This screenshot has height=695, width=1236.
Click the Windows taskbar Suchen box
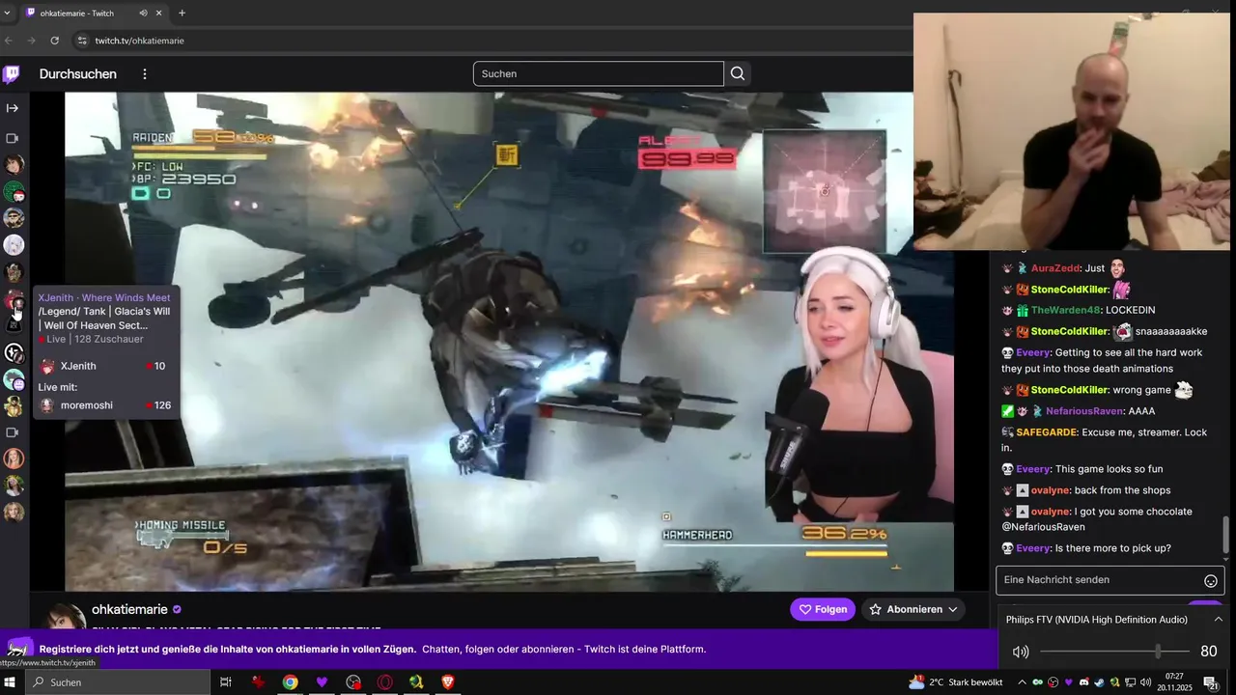pyautogui.click(x=118, y=682)
